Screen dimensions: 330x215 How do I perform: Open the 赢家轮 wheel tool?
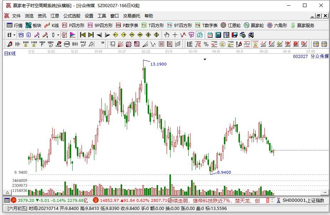pos(254,26)
